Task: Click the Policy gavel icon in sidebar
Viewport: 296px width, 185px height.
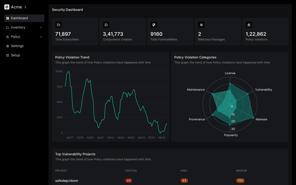Action: [7, 37]
